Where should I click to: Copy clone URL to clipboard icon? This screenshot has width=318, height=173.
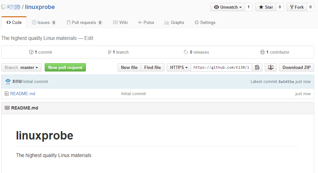click(257, 67)
